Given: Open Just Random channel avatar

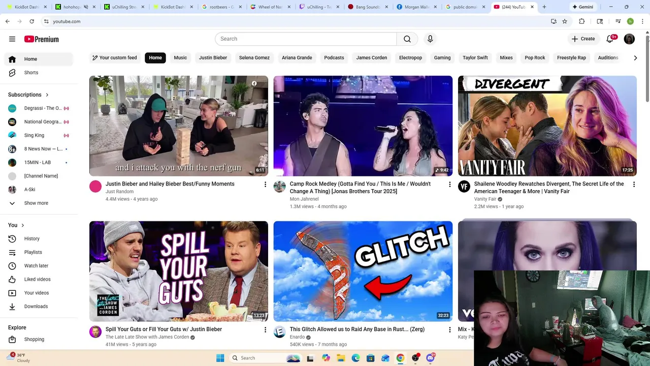Looking at the screenshot, I should pos(95,187).
